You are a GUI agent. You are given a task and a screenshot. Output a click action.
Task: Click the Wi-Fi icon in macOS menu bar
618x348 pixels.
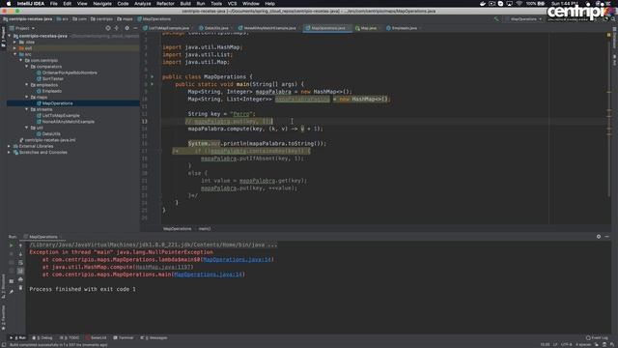pyautogui.click(x=520, y=4)
